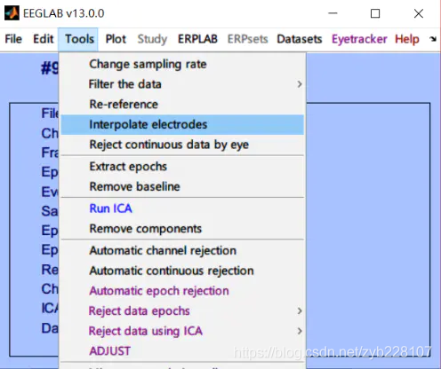Expand the Filter the data submenu
Image resolution: width=441 pixels, height=369 pixels.
(182, 84)
